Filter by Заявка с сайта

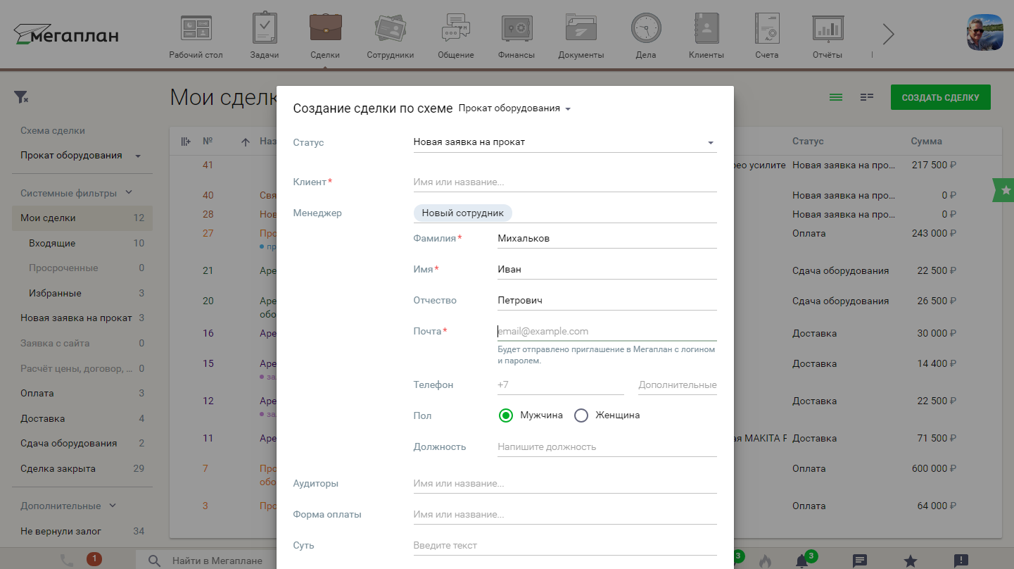[x=82, y=344]
